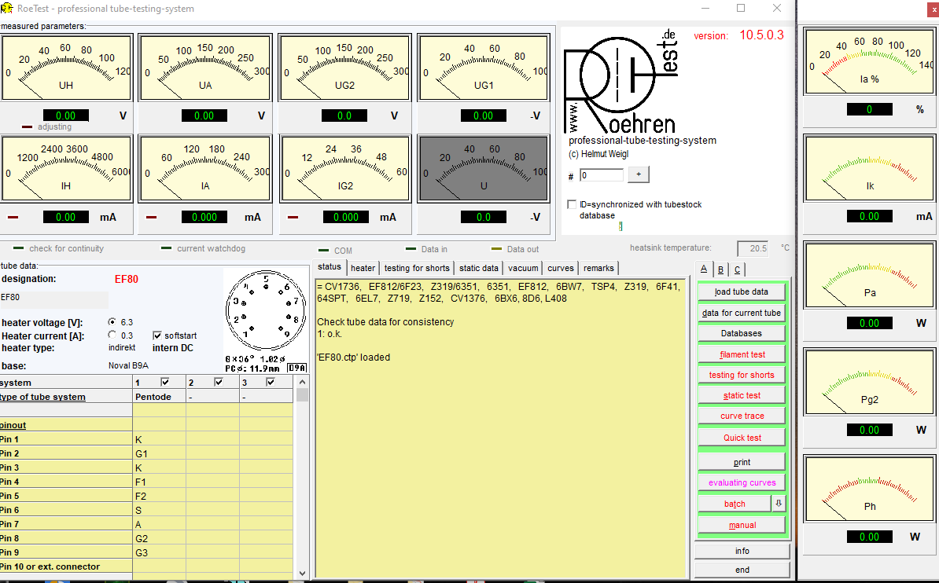The image size is (939, 583).
Task: Click the IG2 current gauge
Action: click(x=344, y=168)
